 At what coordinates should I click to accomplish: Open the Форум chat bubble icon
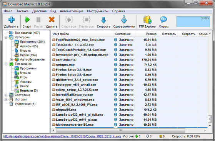point(163,20)
